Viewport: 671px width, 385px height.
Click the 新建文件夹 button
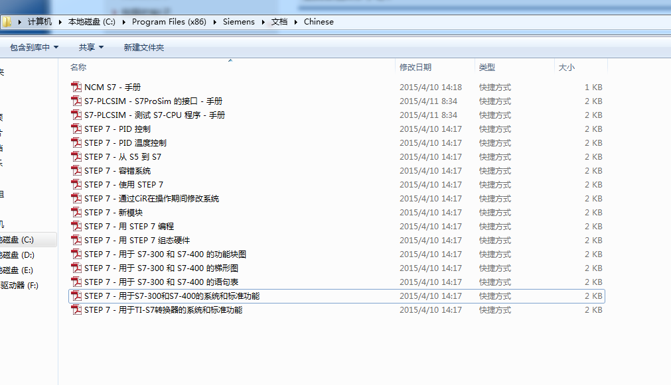click(x=144, y=48)
